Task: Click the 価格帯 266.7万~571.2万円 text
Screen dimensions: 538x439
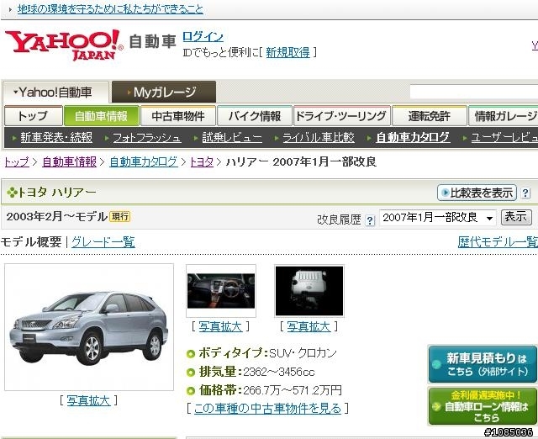Action: point(271,390)
